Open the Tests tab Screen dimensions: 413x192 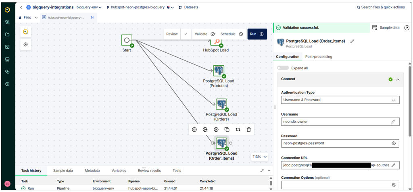[x=177, y=170]
